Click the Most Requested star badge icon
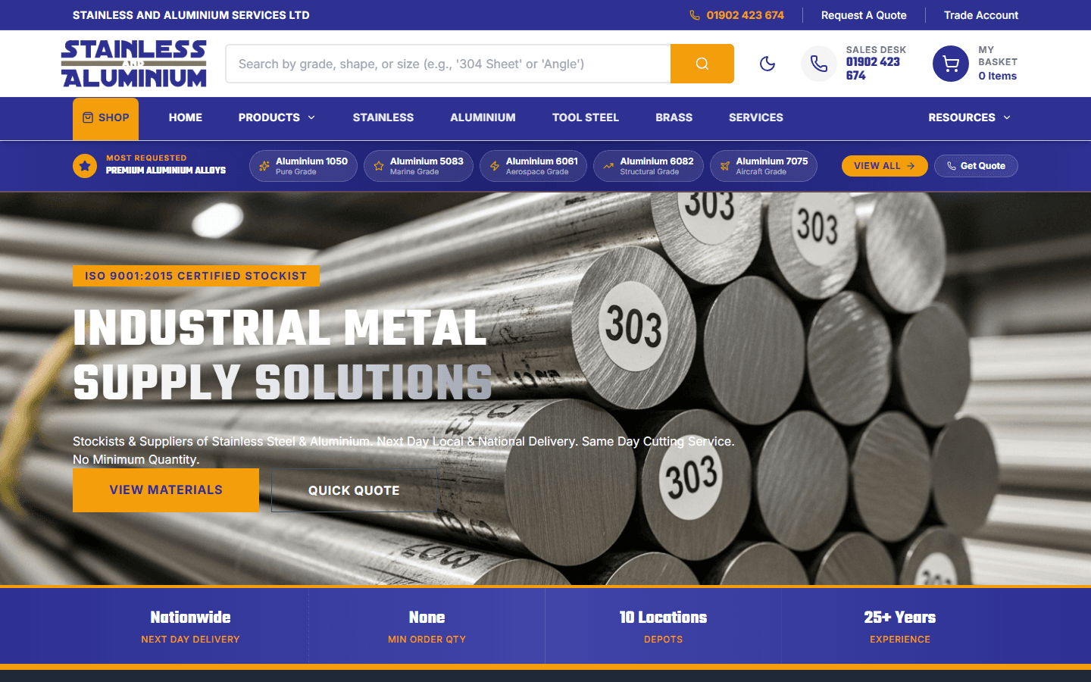Image resolution: width=1091 pixels, height=682 pixels. pos(85,166)
